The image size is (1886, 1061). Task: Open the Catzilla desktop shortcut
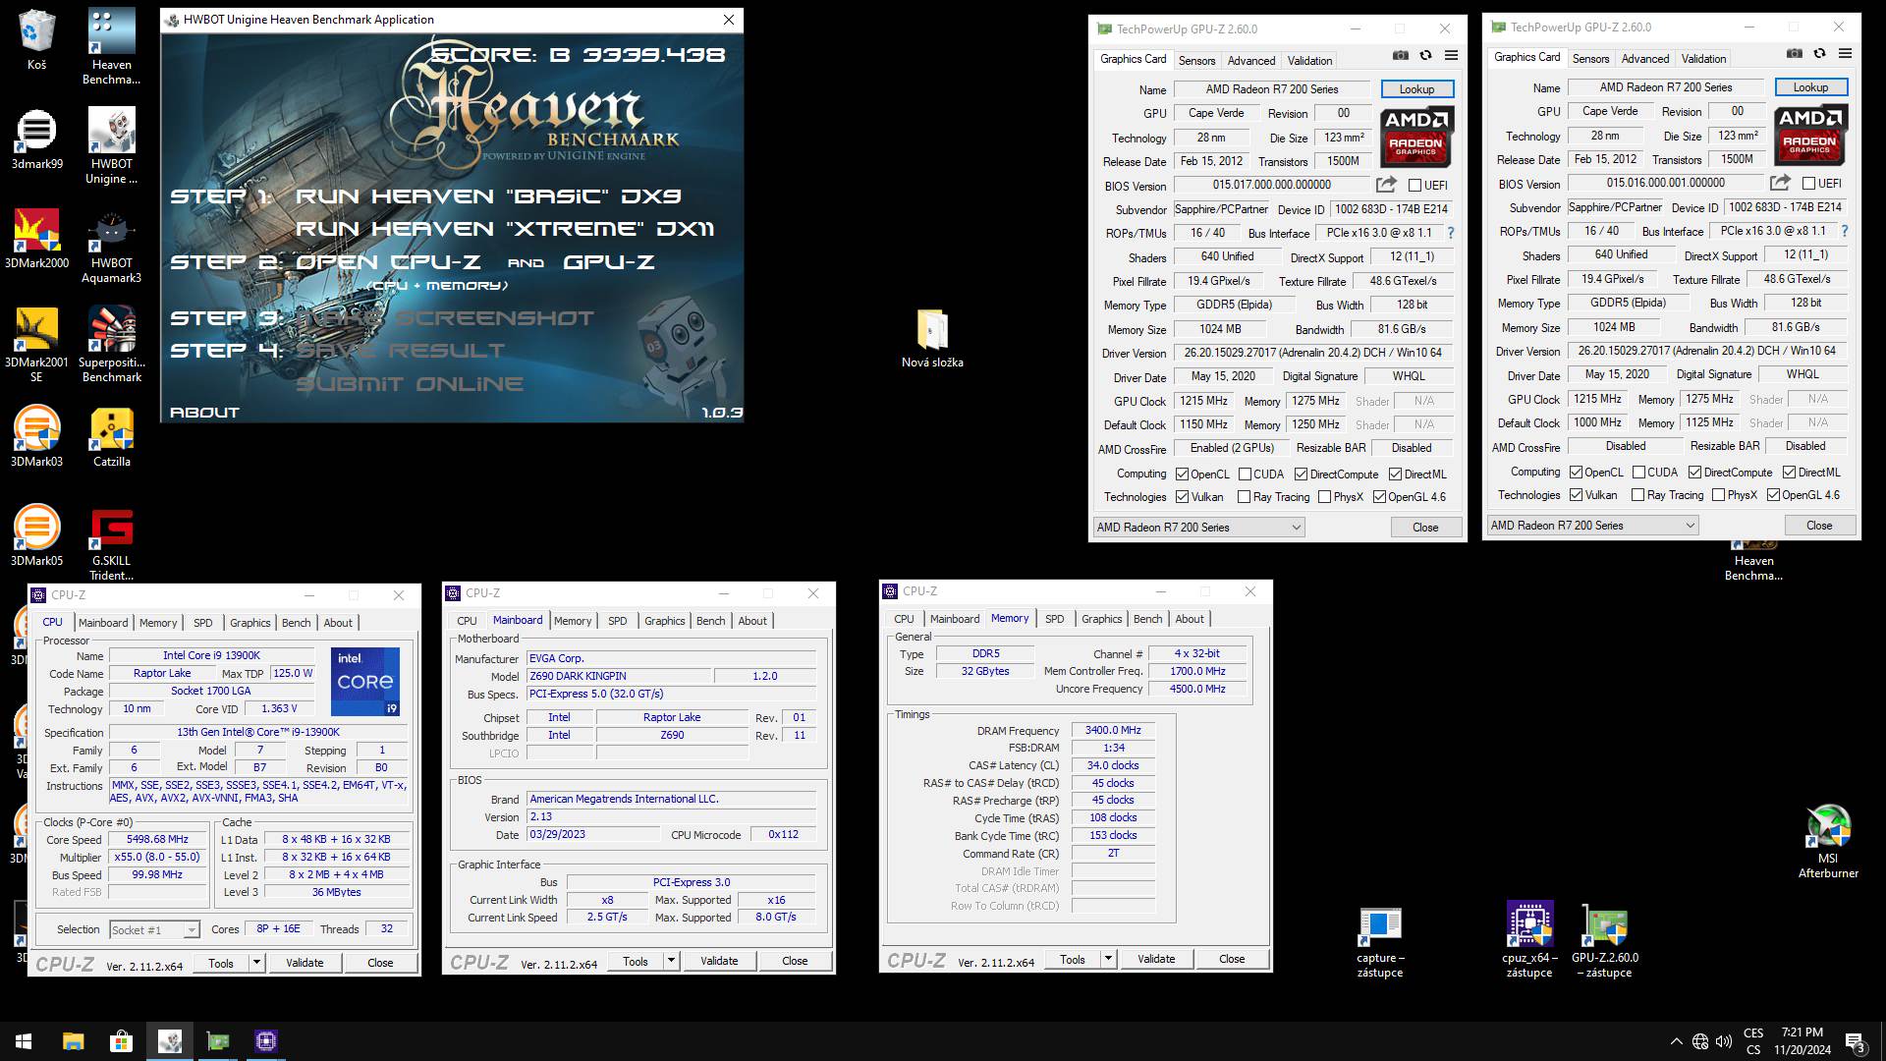pyautogui.click(x=111, y=436)
